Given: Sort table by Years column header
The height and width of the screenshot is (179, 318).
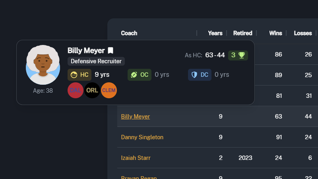Looking at the screenshot, I should coord(215,33).
